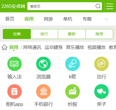The height and width of the screenshot is (110, 116).
Task: Open the 亲子 hearts icon
Action: click(101, 91)
